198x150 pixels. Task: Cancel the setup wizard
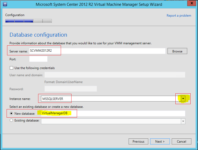181,141
